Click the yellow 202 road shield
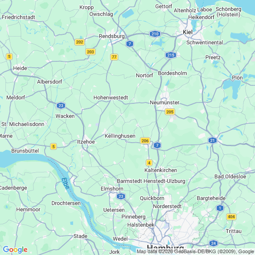This screenshot has height=255, width=255. [79, 42]
